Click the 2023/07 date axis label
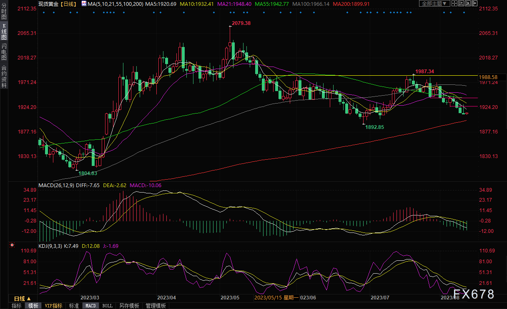The height and width of the screenshot is (309, 507). (x=380, y=298)
